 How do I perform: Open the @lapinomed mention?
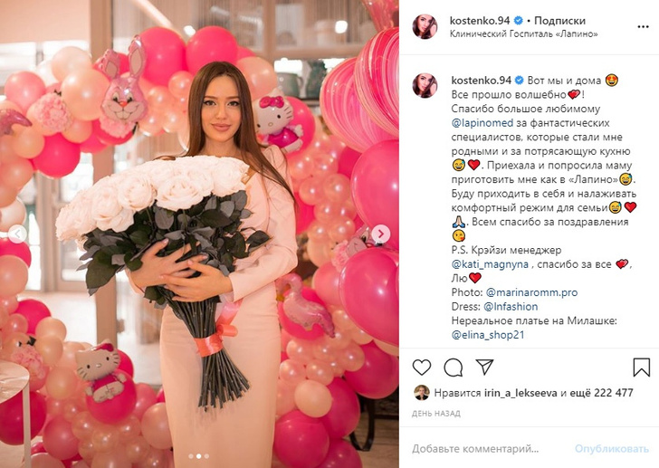(482, 123)
